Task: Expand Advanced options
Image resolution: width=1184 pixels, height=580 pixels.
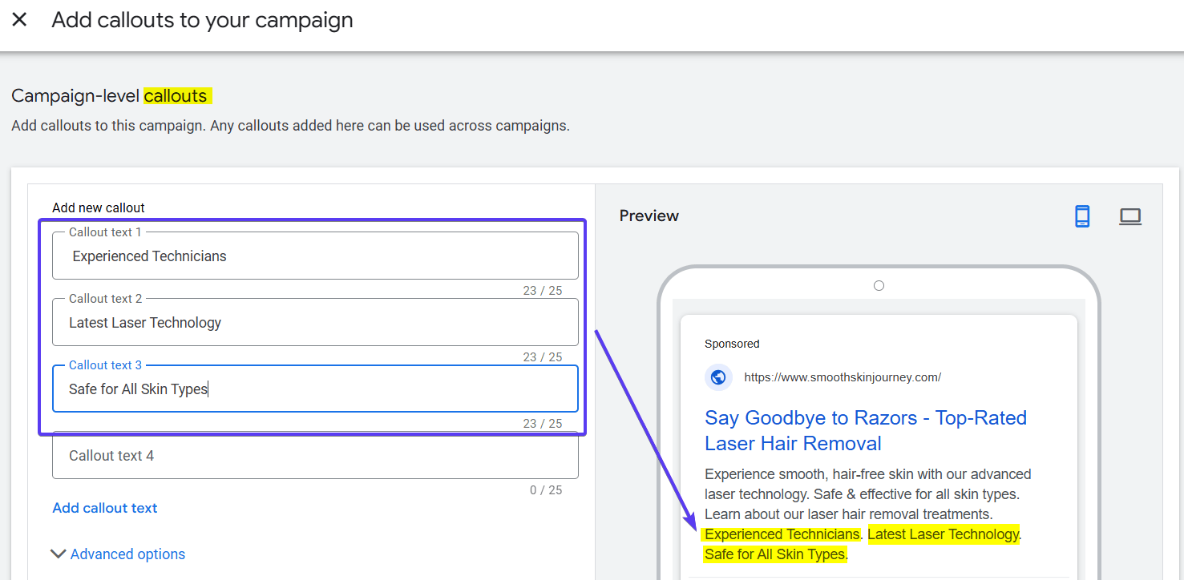Action: click(x=118, y=554)
